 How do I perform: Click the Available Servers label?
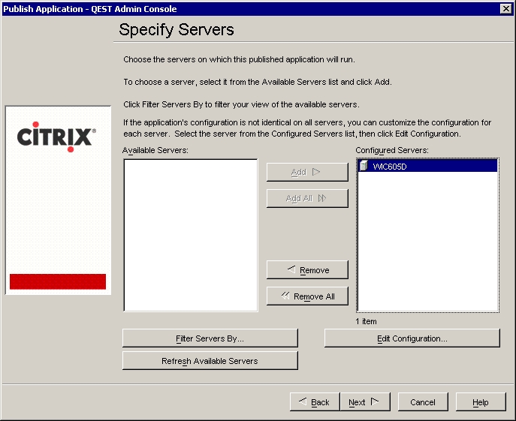pos(155,151)
